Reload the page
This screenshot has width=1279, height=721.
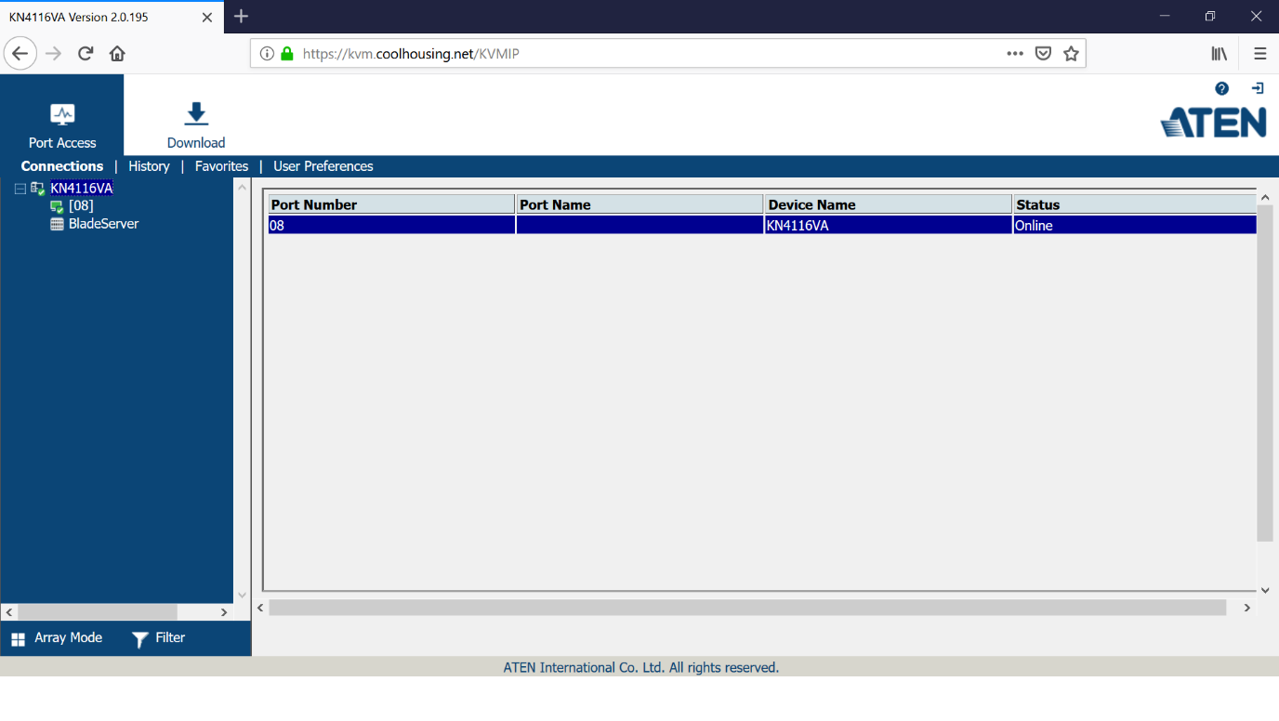(x=86, y=54)
